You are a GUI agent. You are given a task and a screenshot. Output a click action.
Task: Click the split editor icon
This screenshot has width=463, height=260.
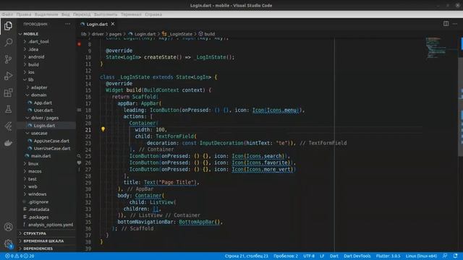pyautogui.click(x=446, y=24)
